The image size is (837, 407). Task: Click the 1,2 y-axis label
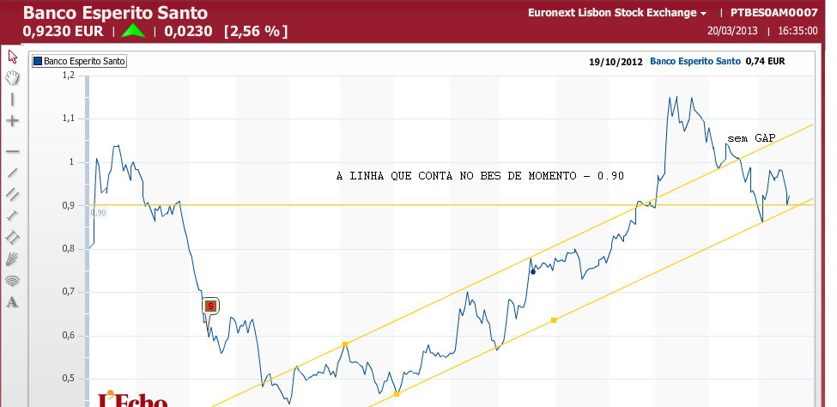coord(69,76)
